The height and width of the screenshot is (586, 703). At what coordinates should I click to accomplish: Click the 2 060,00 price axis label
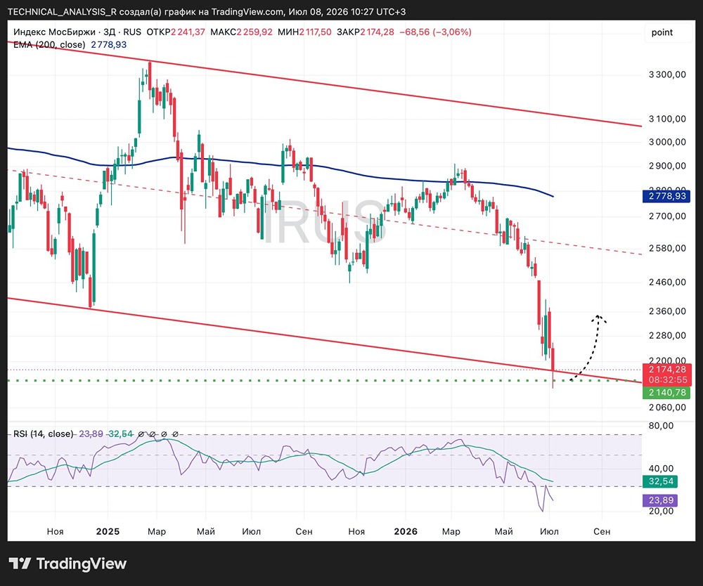pyautogui.click(x=667, y=408)
